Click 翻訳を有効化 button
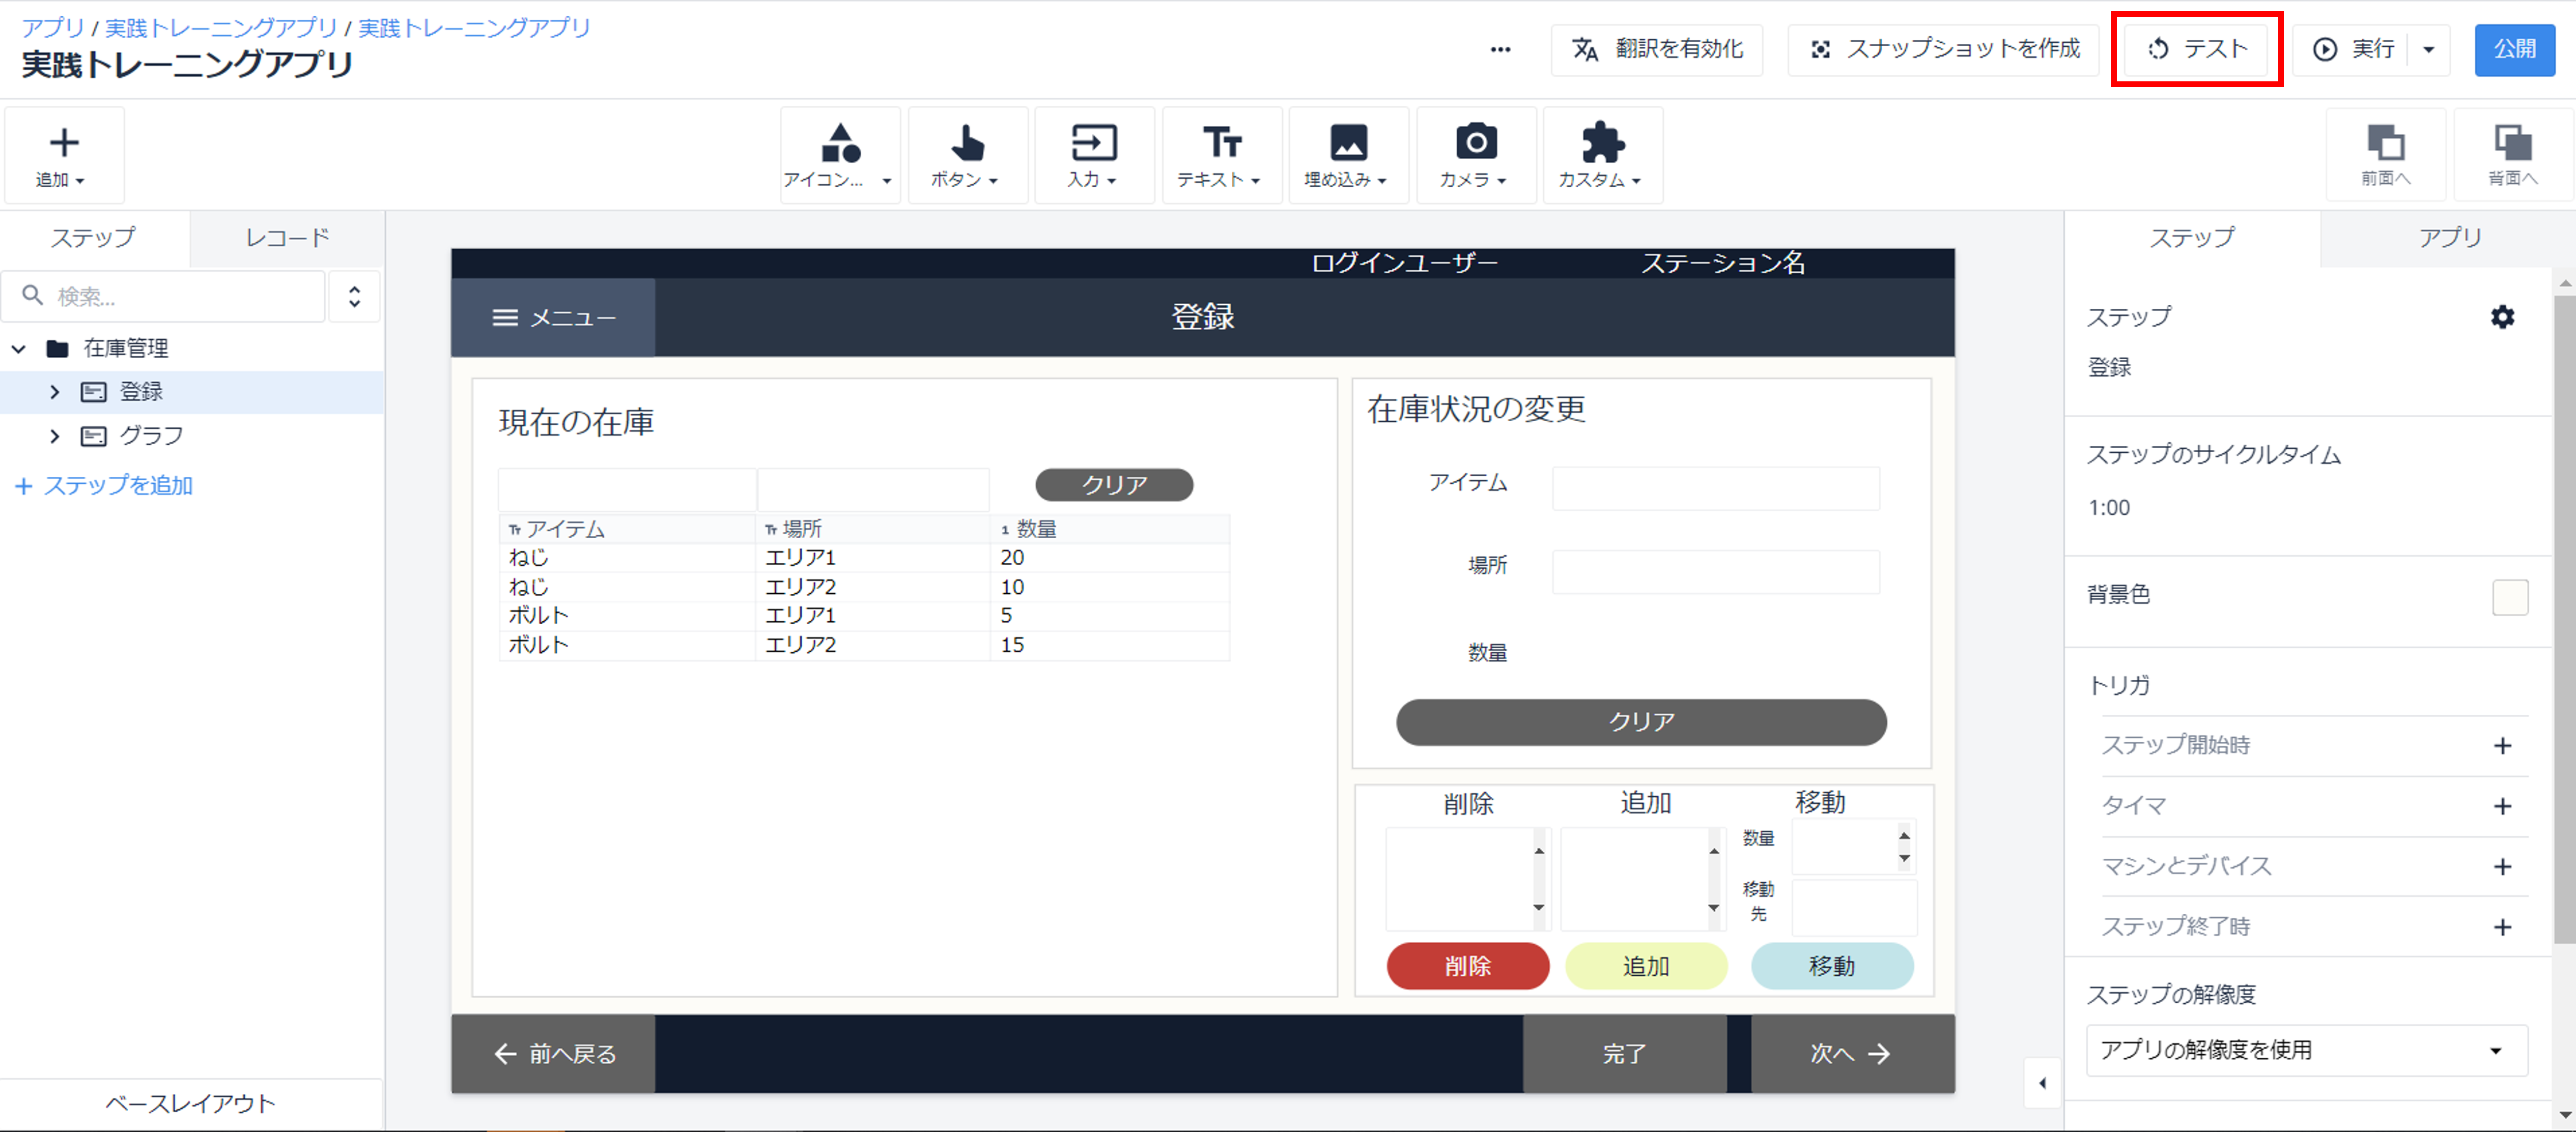The height and width of the screenshot is (1132, 2576). click(x=1656, y=49)
